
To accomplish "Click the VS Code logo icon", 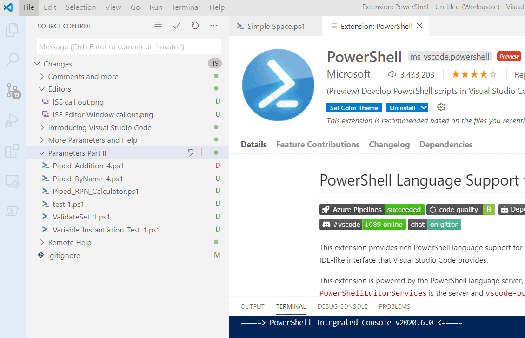I will pyautogui.click(x=8, y=7).
